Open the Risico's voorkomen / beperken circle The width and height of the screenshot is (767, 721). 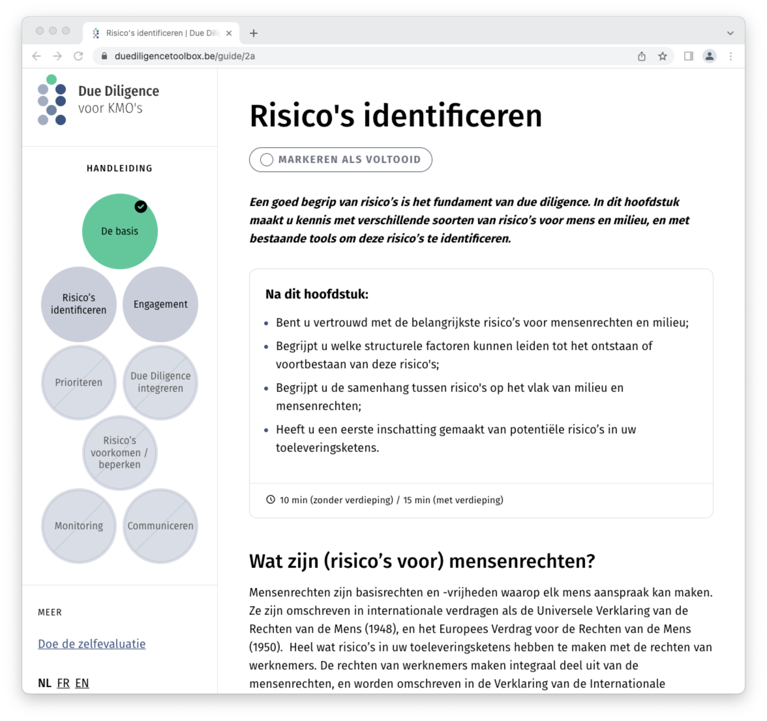click(x=120, y=453)
